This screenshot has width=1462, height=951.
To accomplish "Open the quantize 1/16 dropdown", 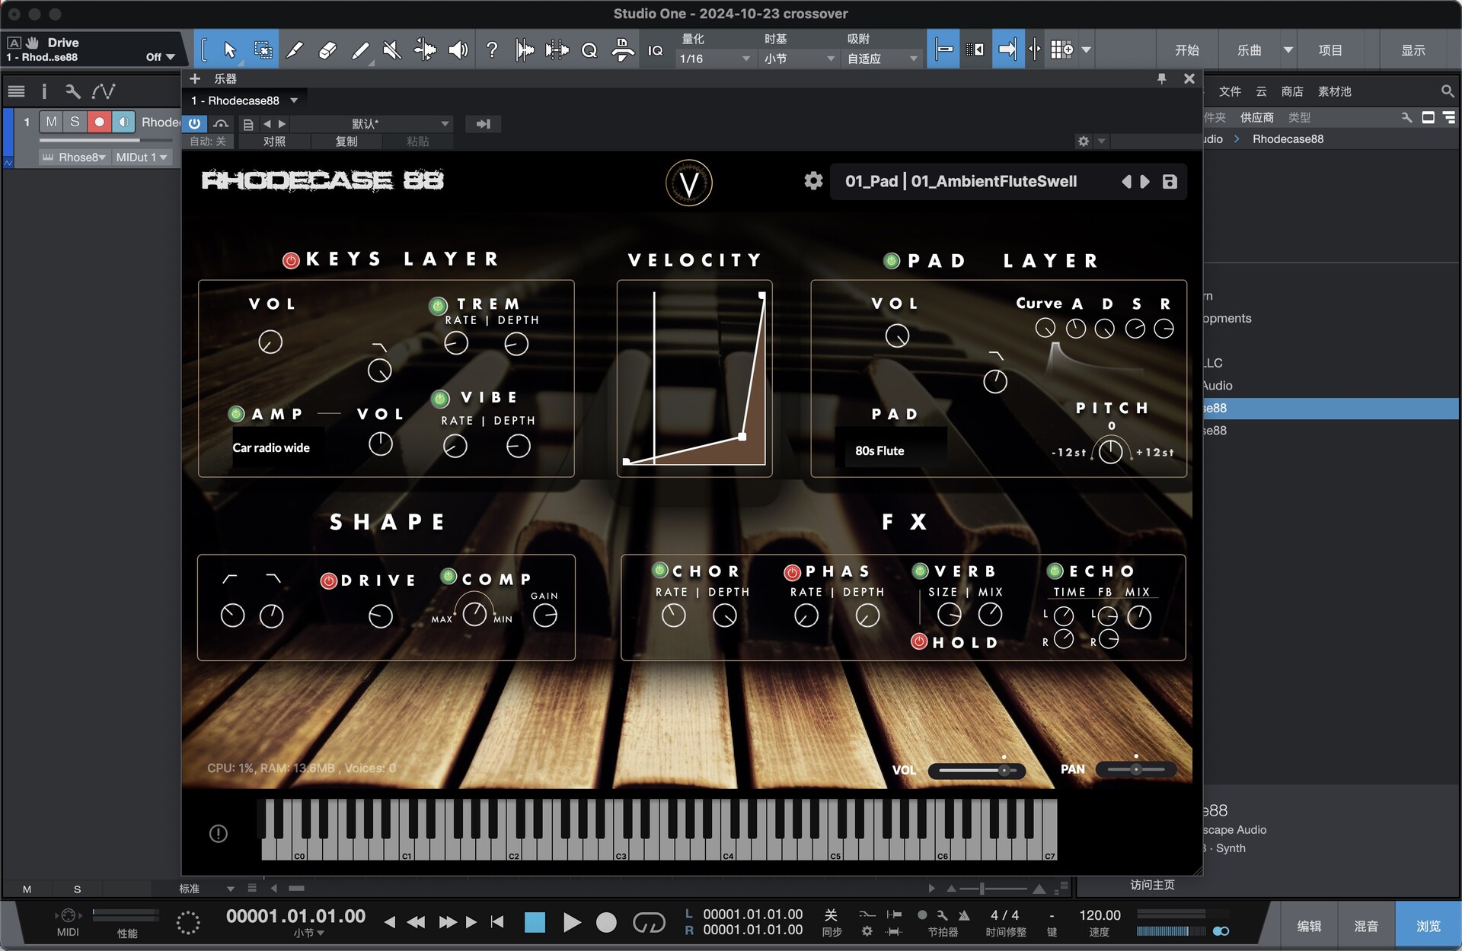I will pyautogui.click(x=714, y=59).
